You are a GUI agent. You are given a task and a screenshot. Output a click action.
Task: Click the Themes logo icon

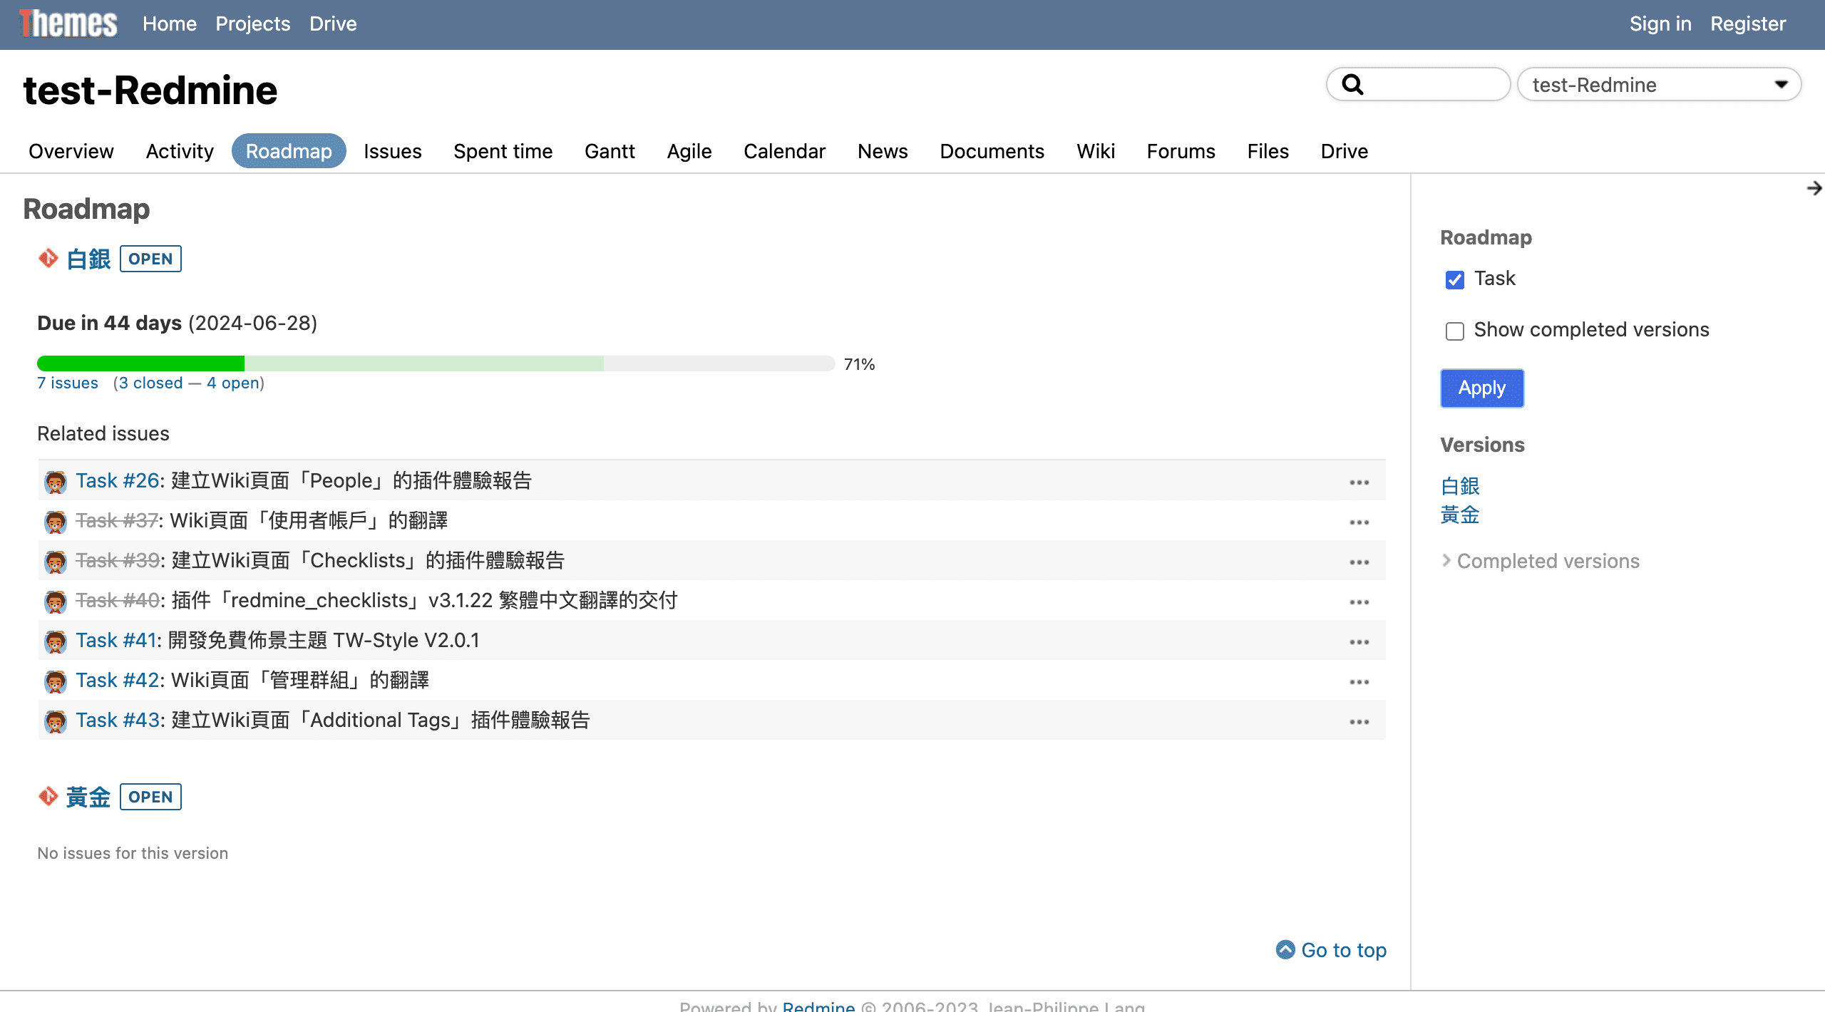click(x=68, y=24)
